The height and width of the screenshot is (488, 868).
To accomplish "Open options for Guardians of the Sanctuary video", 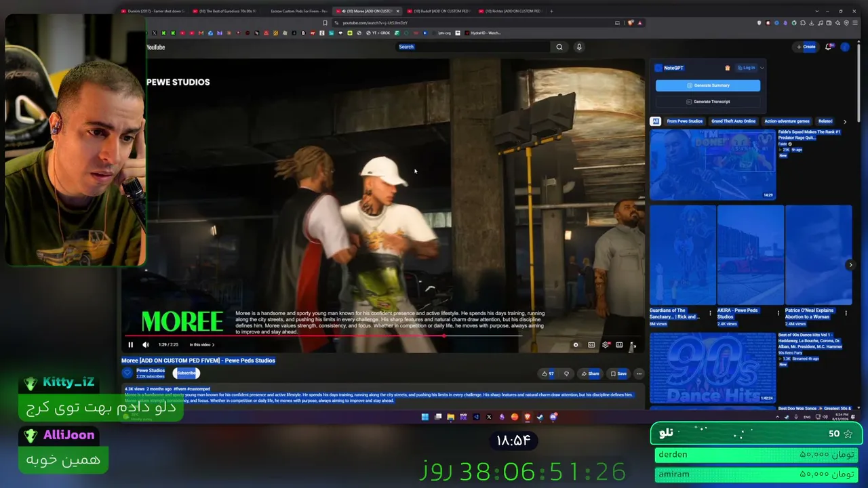I will point(711,313).
